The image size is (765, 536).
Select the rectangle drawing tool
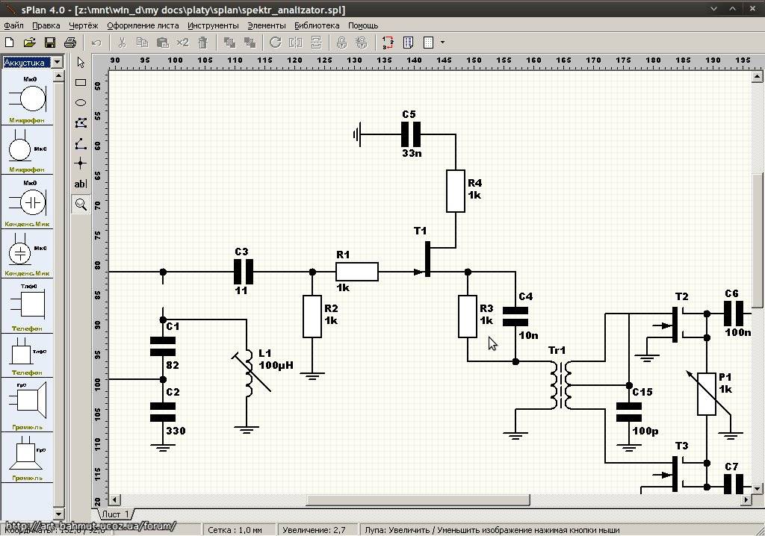click(x=81, y=82)
